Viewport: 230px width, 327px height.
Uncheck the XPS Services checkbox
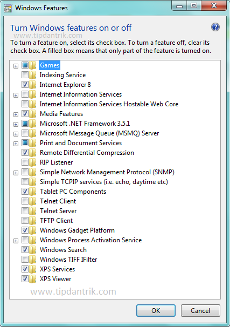pos(25,269)
